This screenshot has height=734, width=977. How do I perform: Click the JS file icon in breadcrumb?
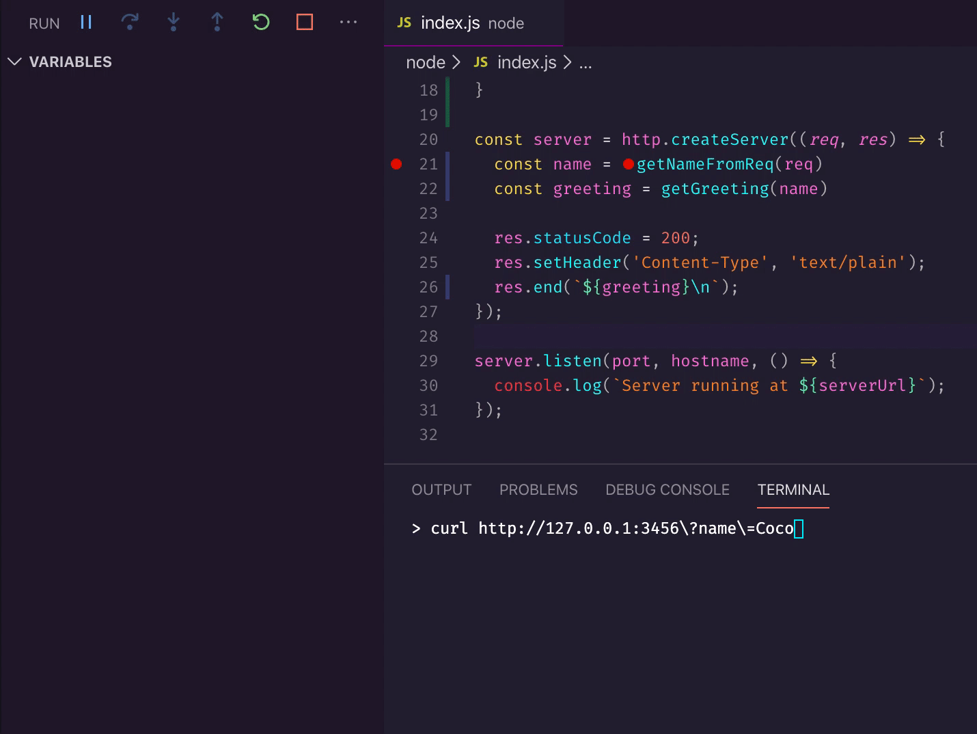point(481,62)
